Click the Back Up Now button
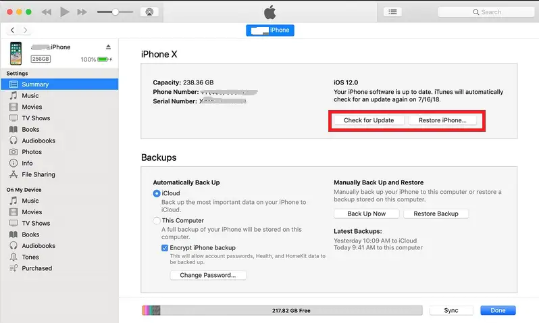Image resolution: width=539 pixels, height=323 pixels. pos(367,214)
